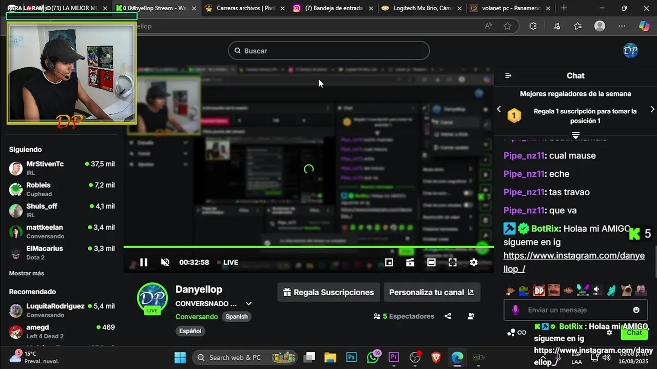The width and height of the screenshot is (657, 369).
Task: Click Pipe_nz11 on the 'cual mause' message
Action: point(524,155)
